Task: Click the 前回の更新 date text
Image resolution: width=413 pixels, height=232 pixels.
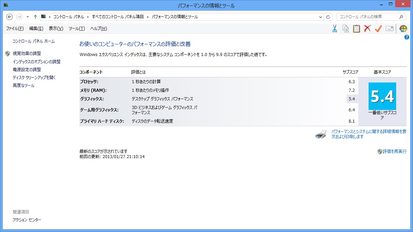Action: click(x=112, y=157)
